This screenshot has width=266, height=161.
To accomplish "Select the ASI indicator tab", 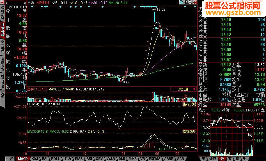I will pyautogui.click(x=89, y=159).
